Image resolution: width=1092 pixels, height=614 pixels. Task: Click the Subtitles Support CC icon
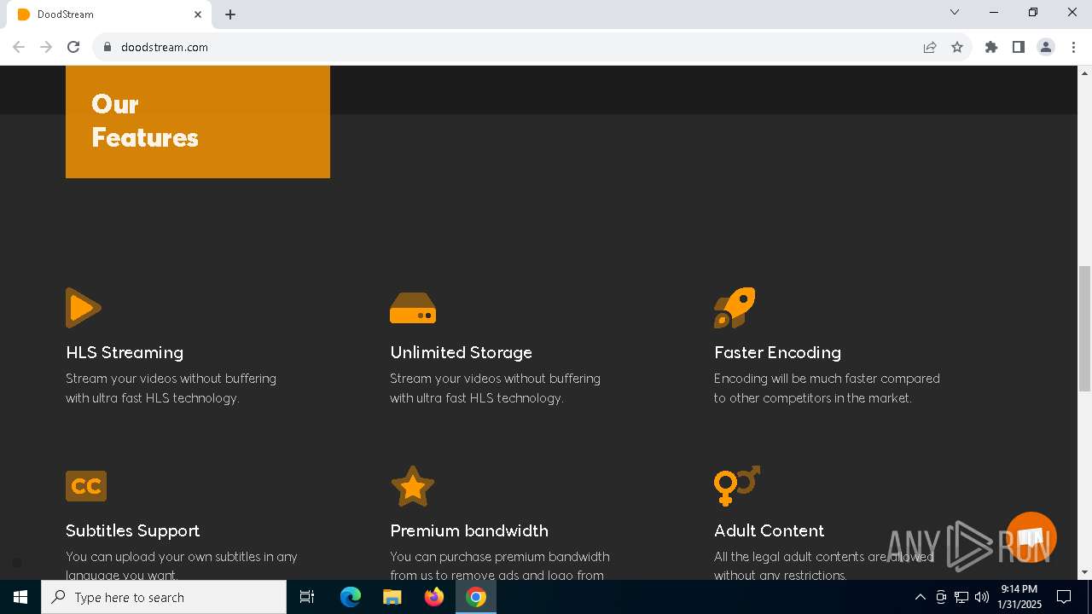pos(86,486)
